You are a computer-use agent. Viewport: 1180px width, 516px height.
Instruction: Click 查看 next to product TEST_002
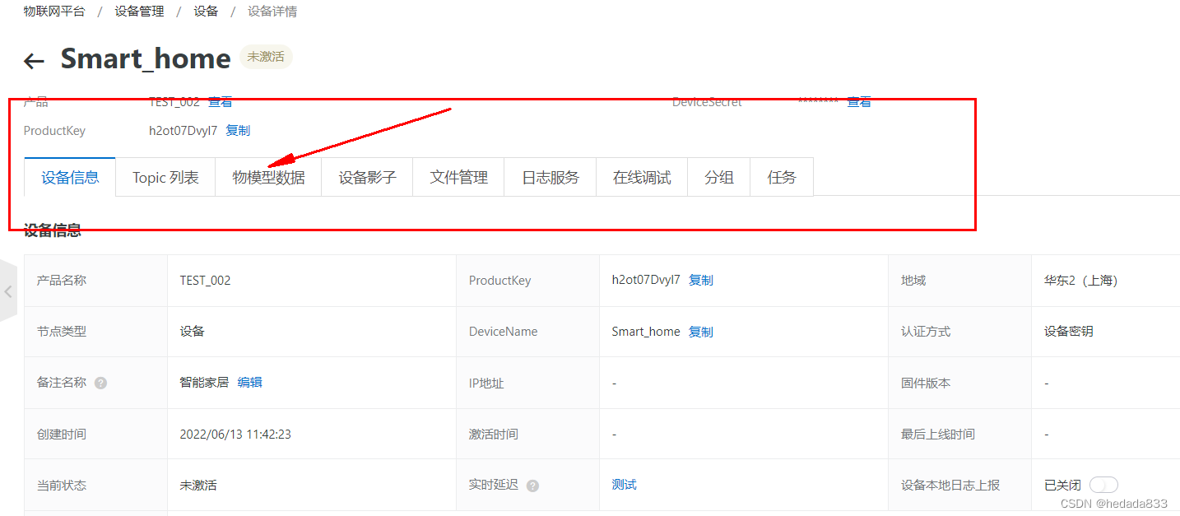(x=220, y=102)
